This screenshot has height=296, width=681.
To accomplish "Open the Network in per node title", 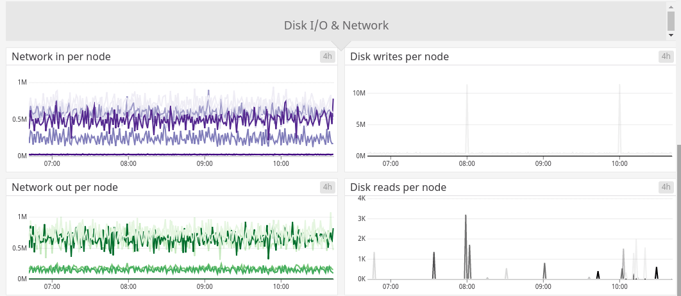I will pyautogui.click(x=61, y=57).
